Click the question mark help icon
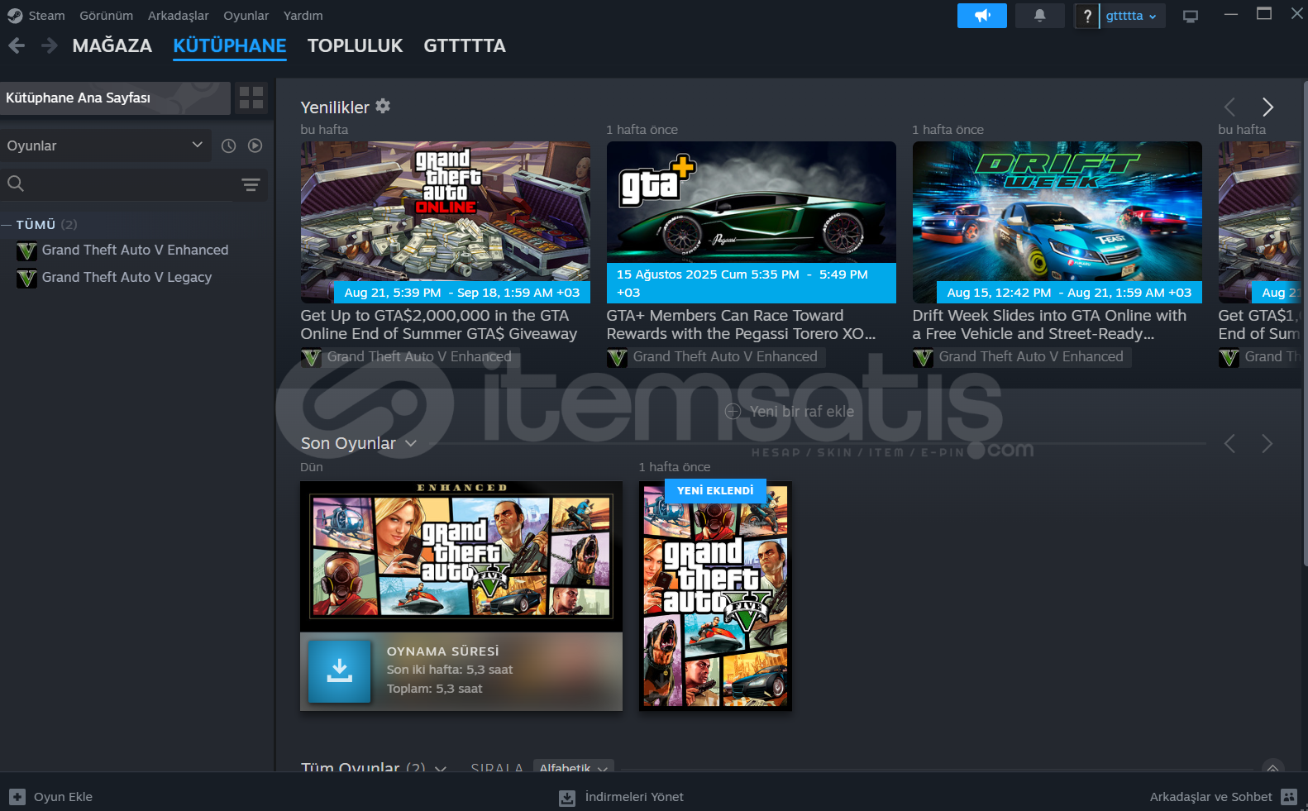Viewport: 1308px width, 811px height. 1086,16
